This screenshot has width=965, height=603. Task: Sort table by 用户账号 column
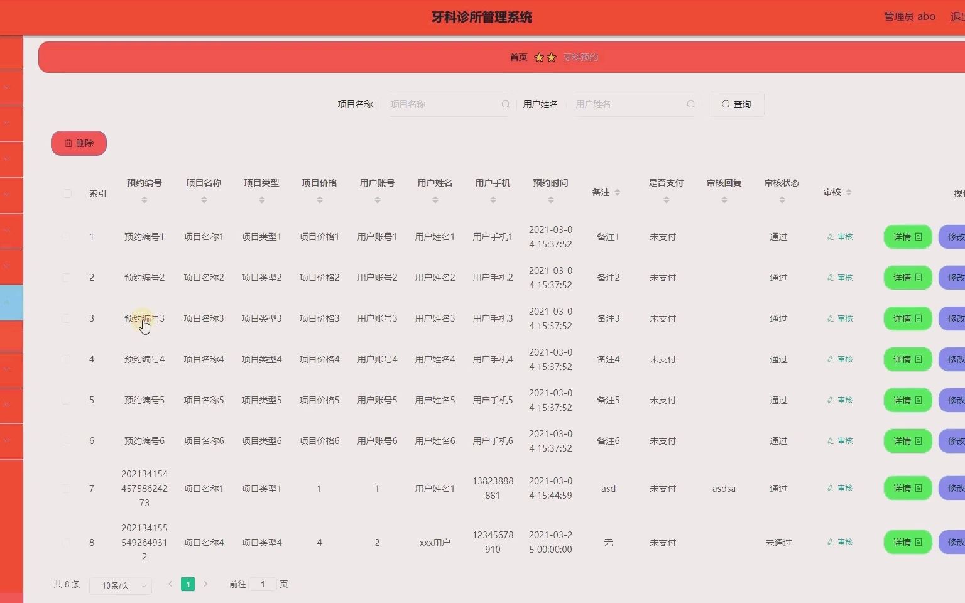(377, 200)
